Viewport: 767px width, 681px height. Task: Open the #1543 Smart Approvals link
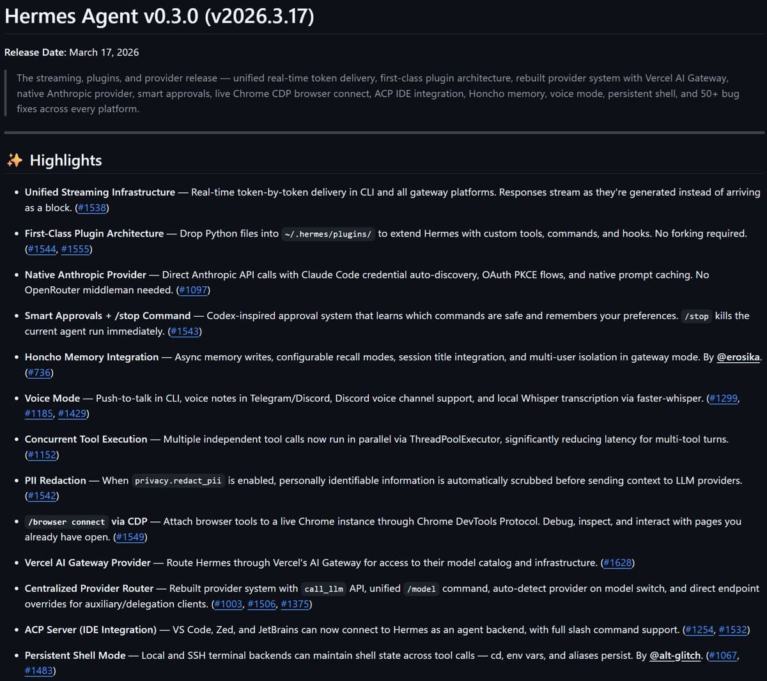[184, 331]
